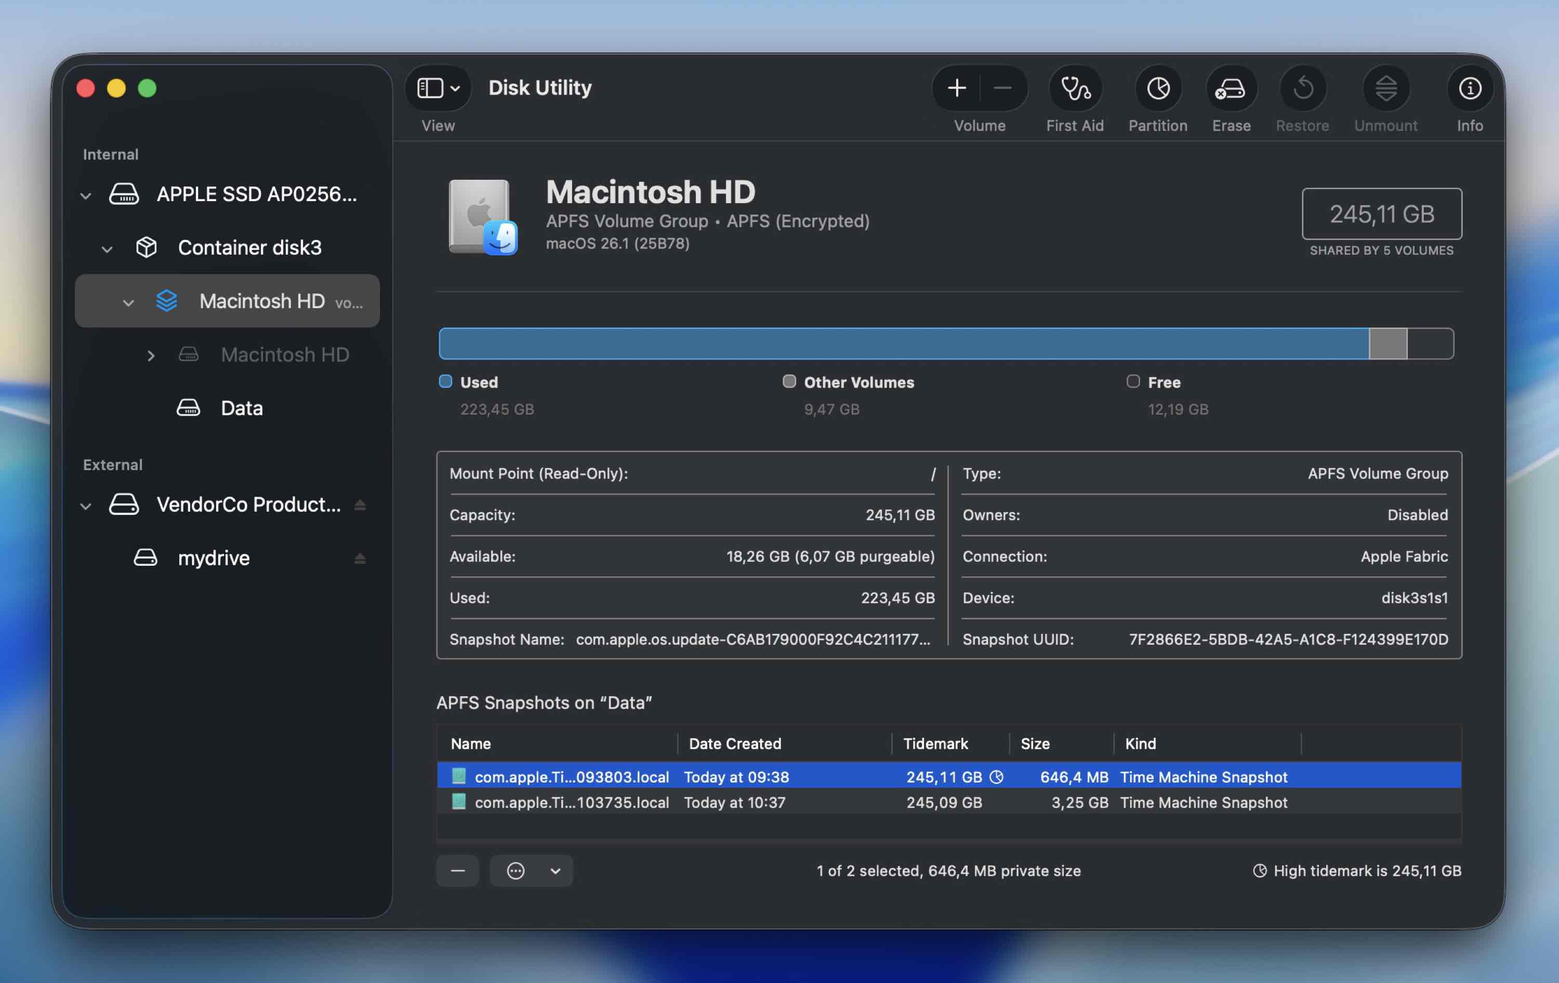
Task: Open the snapshot actions menu
Action: [x=555, y=870]
